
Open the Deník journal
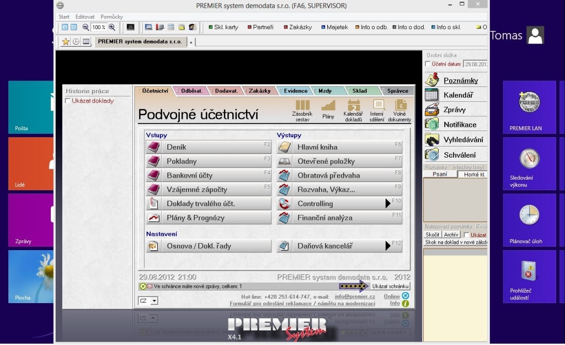pos(209,147)
